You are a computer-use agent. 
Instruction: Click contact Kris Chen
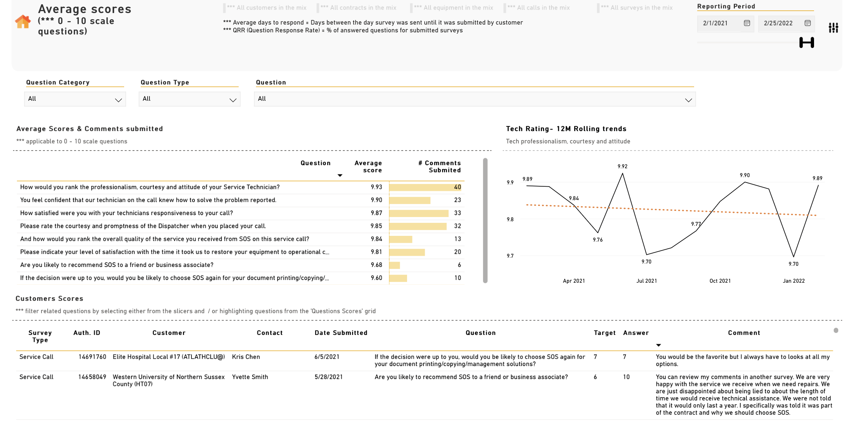point(246,357)
